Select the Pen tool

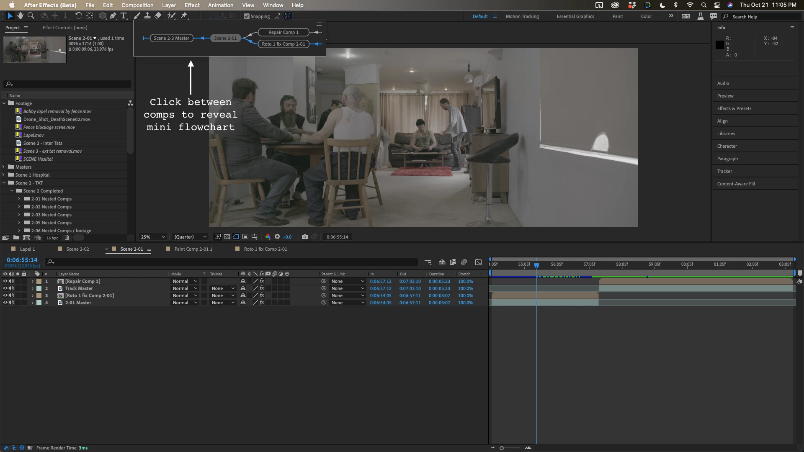(x=113, y=16)
